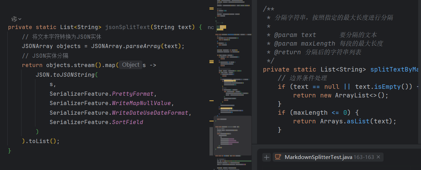Image resolution: width=421 pixels, height=170 pixels.
Task: Click the 'maxLength <= 0' condition
Action: (x=320, y=113)
